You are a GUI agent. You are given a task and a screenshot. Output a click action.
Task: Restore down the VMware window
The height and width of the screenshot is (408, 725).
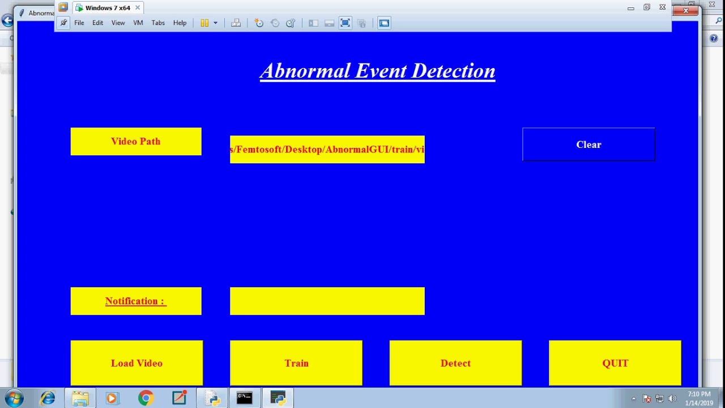tap(647, 7)
